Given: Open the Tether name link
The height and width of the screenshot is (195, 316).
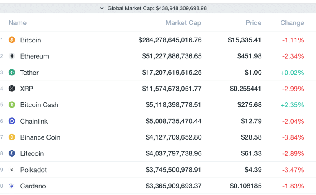Looking at the screenshot, I should [29, 73].
